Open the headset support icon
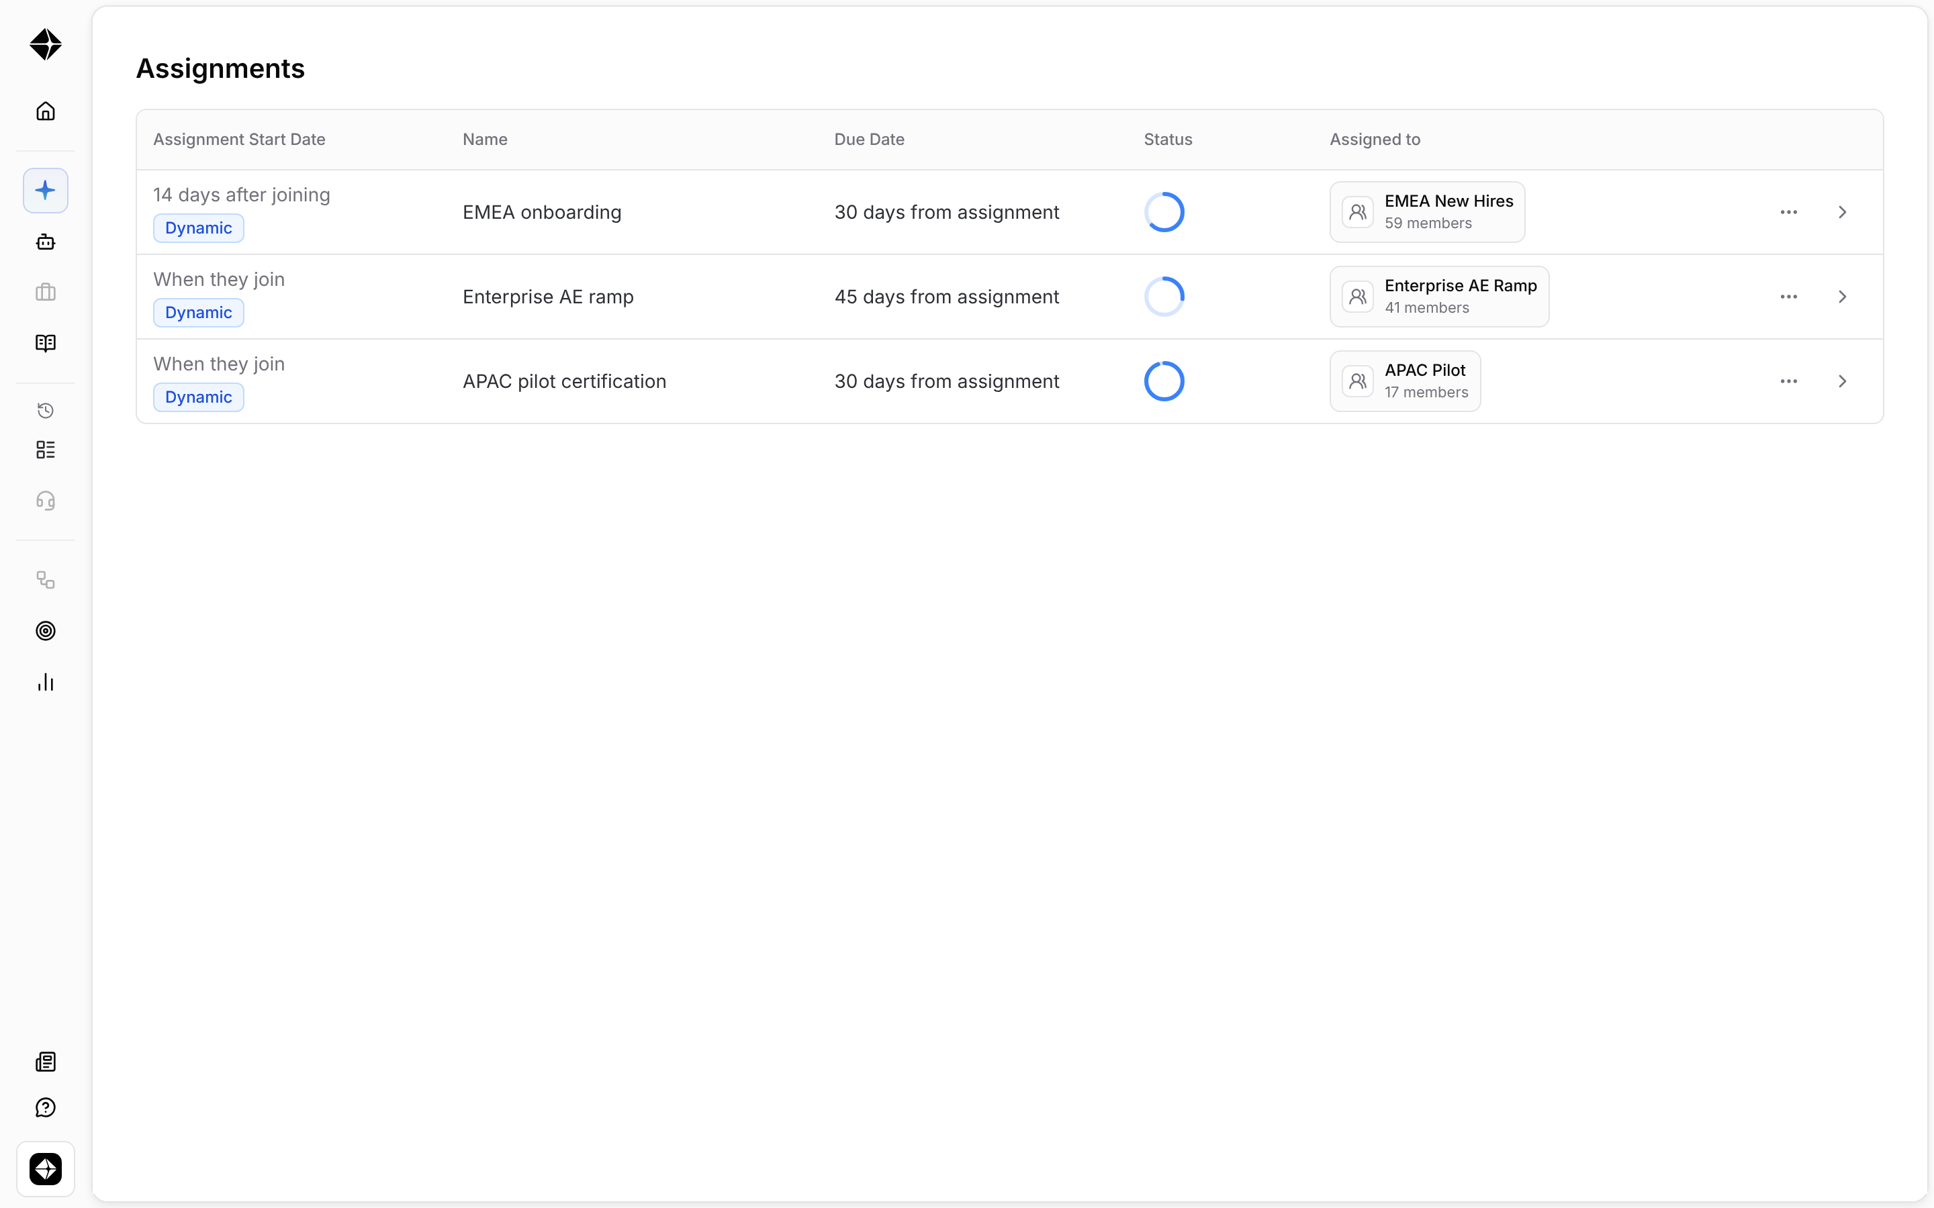Viewport: 1934px width, 1208px height. (46, 501)
